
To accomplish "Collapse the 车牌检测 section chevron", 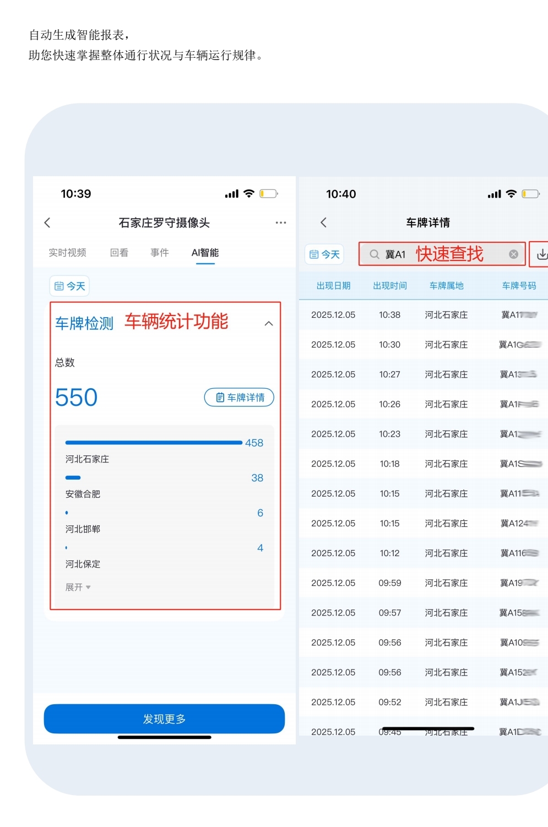I will coord(269,323).
